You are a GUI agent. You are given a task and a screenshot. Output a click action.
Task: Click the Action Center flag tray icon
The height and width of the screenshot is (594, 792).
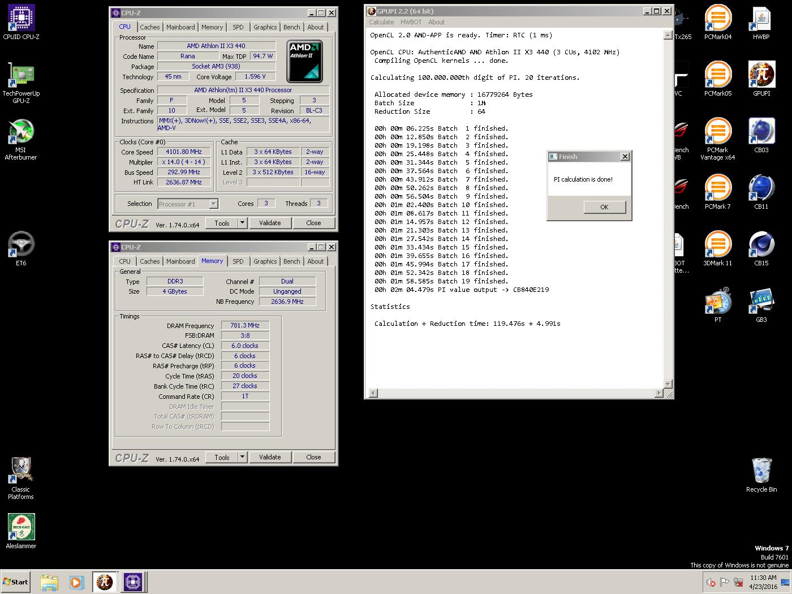coord(725,582)
